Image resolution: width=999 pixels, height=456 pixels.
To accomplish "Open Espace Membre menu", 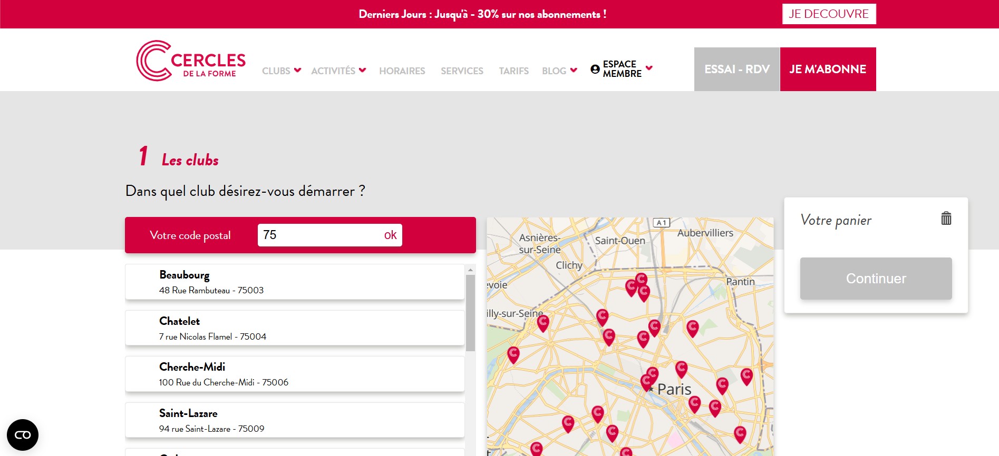I will coord(622,69).
